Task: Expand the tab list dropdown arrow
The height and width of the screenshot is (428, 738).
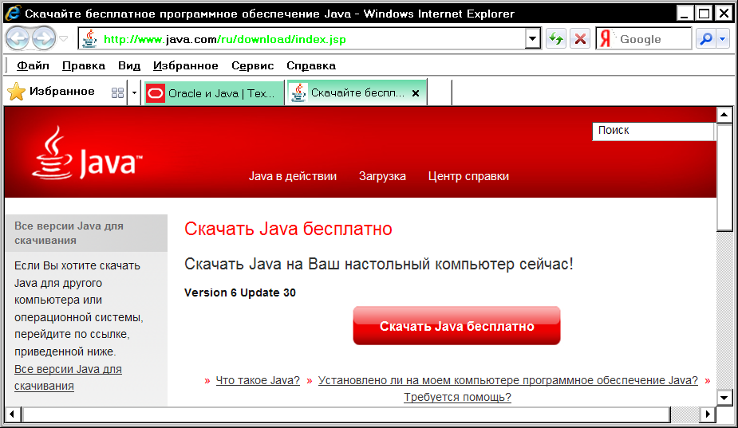Action: pyautogui.click(x=134, y=92)
